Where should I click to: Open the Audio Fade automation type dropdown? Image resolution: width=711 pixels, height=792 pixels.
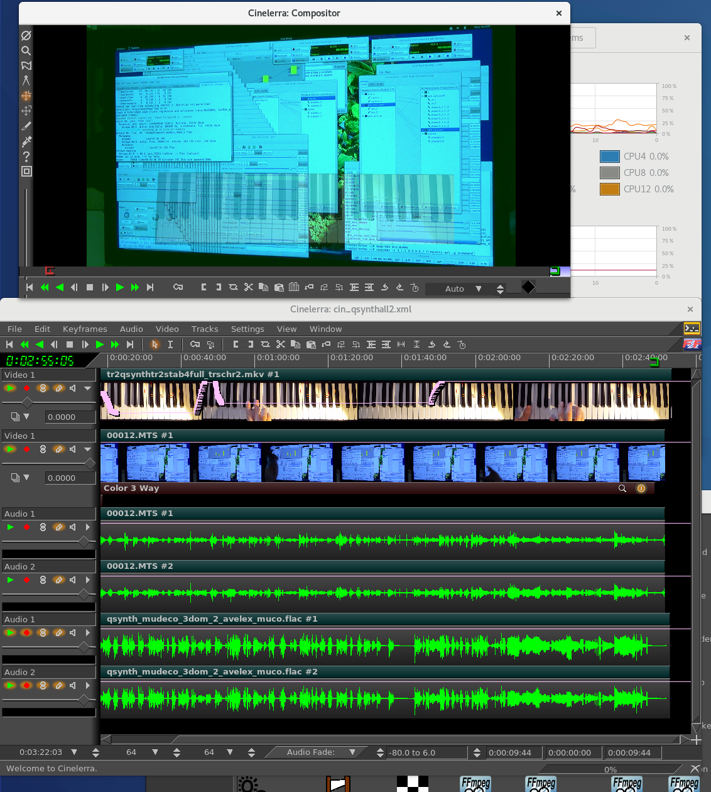point(352,752)
